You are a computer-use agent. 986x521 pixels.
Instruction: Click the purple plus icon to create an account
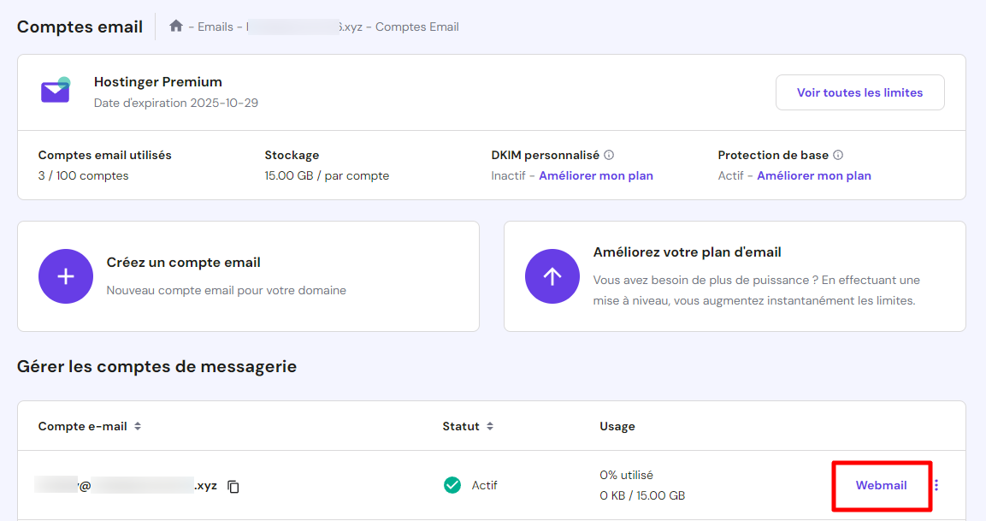pos(66,276)
